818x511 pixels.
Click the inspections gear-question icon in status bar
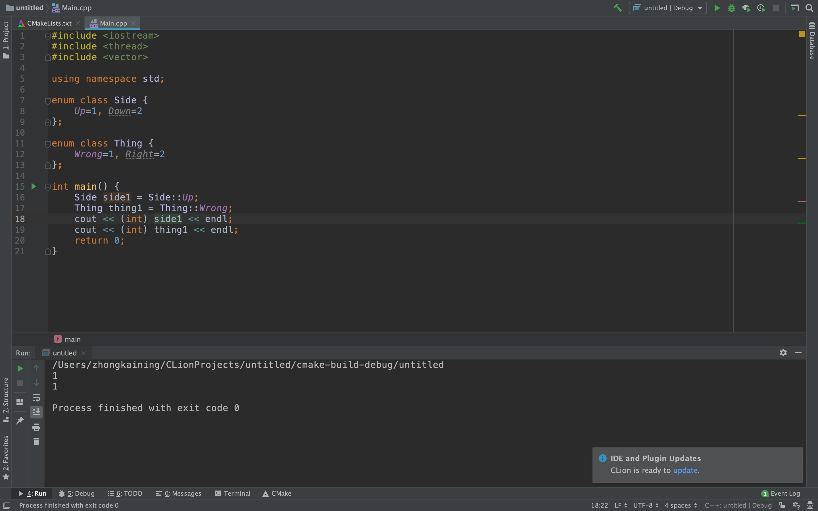(796, 505)
